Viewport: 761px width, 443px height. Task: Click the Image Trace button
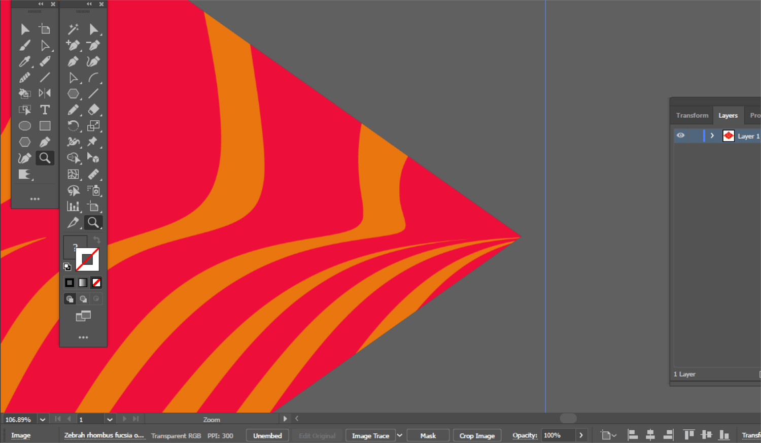(370, 435)
